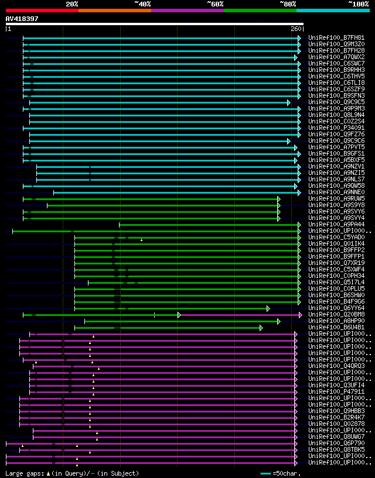Select the UniRef100_Q7XR19 hit name
This screenshot has height=478, width=375.
pyautogui.click(x=336, y=263)
